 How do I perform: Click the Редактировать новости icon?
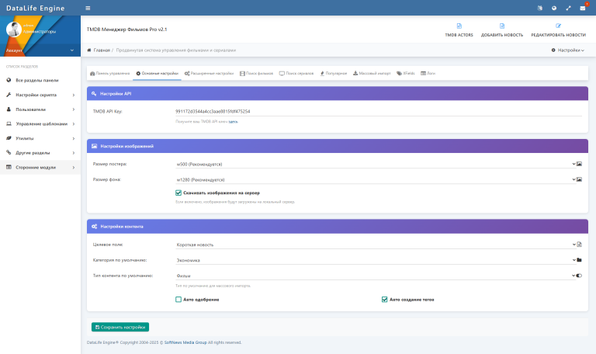point(558,26)
